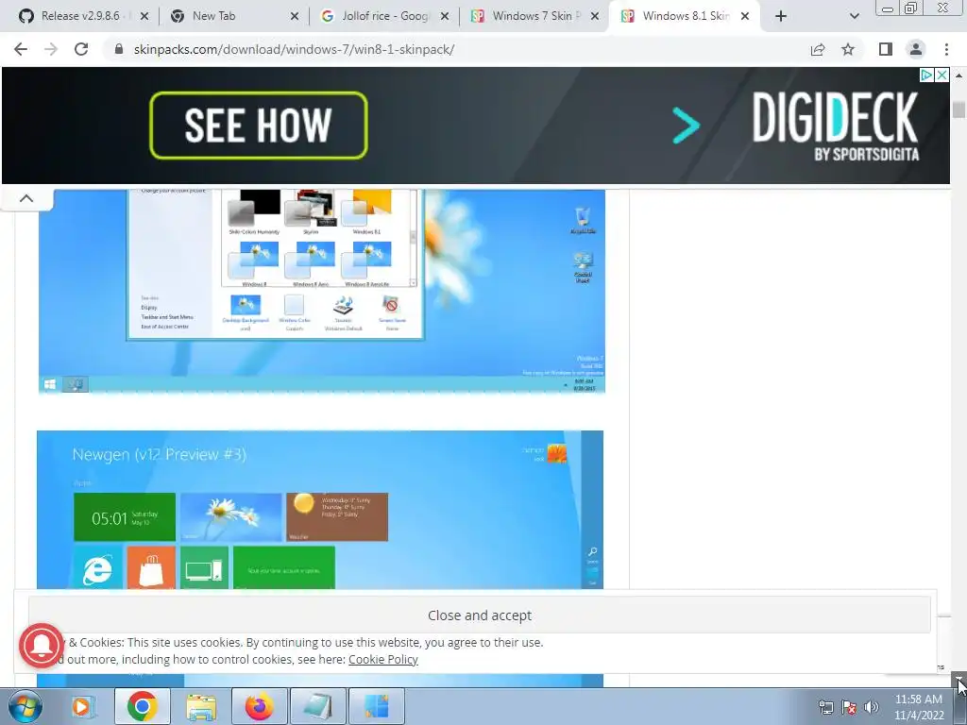The image size is (967, 725).
Task: Click the scrollbar down arrow
Action: 959,680
